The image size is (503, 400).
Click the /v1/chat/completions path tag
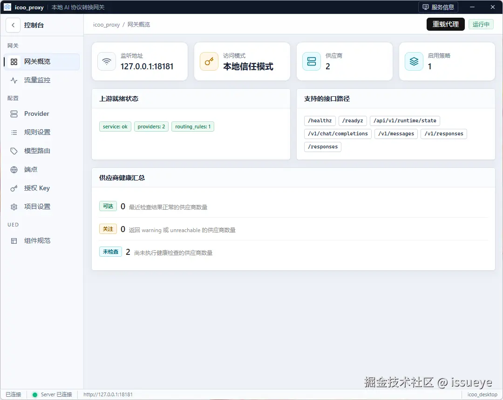pyautogui.click(x=338, y=134)
